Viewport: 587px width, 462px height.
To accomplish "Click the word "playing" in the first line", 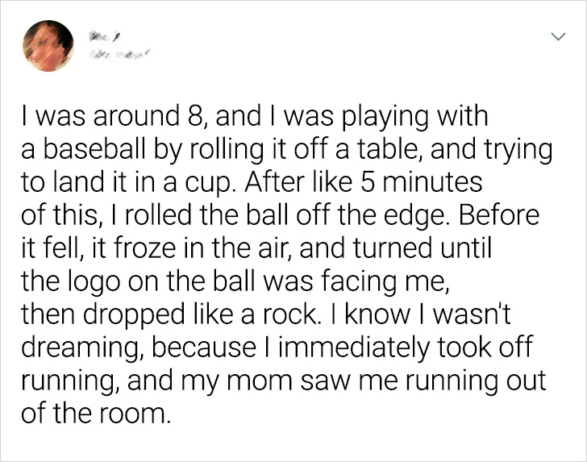I will point(385,118).
